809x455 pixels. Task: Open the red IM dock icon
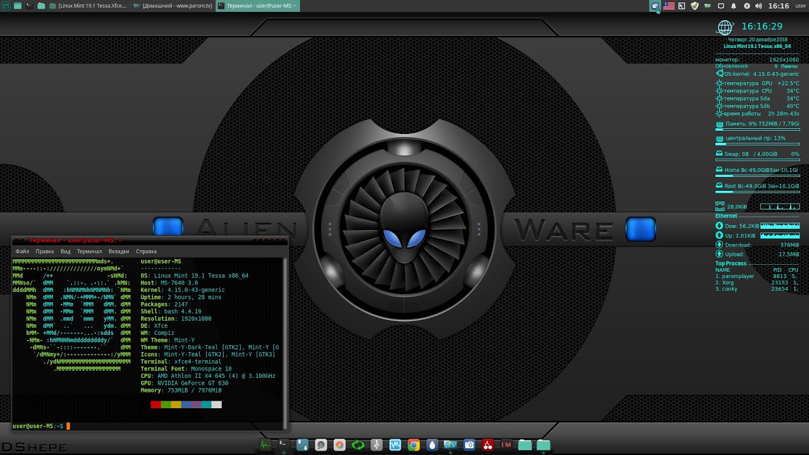pyautogui.click(x=506, y=445)
